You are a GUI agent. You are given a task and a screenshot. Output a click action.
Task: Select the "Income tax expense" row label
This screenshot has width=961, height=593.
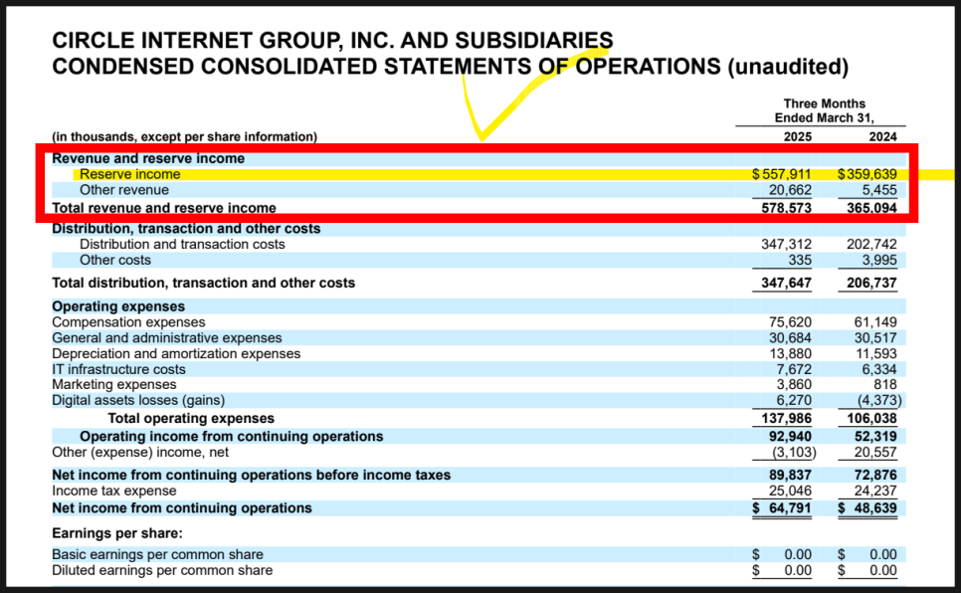pyautogui.click(x=114, y=491)
